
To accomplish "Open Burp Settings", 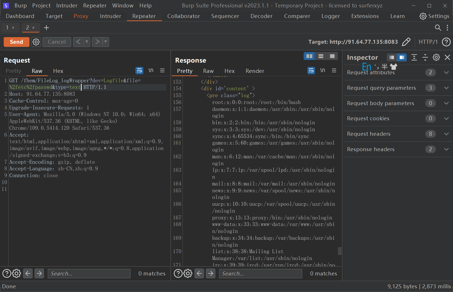I will click(x=434, y=16).
